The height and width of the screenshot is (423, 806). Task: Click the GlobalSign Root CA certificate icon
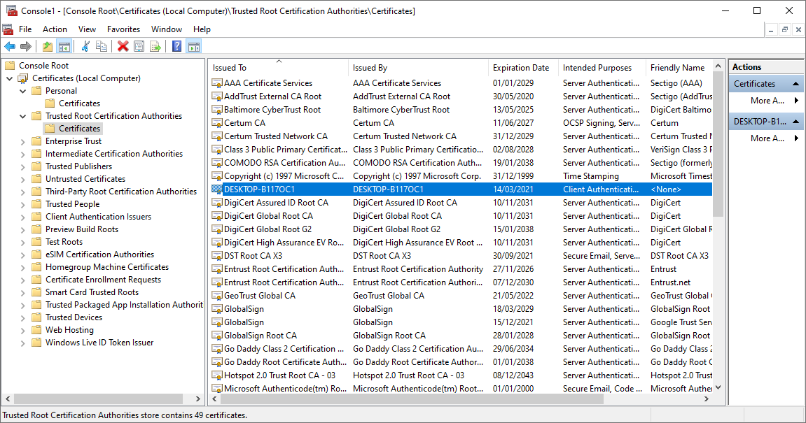coord(217,336)
